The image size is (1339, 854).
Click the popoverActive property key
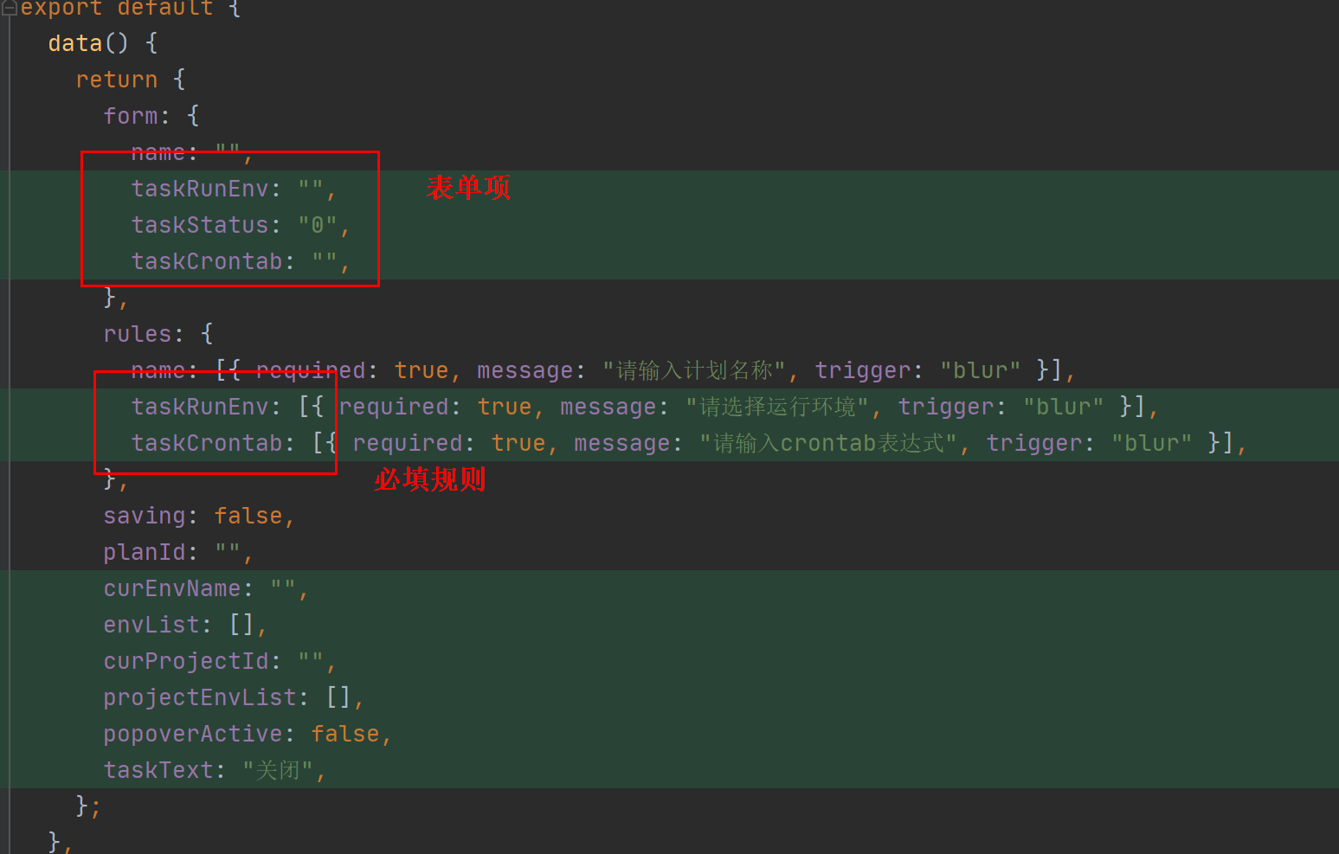pos(193,734)
